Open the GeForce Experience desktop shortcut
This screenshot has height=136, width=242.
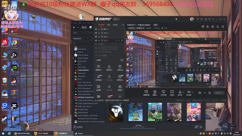(14, 70)
